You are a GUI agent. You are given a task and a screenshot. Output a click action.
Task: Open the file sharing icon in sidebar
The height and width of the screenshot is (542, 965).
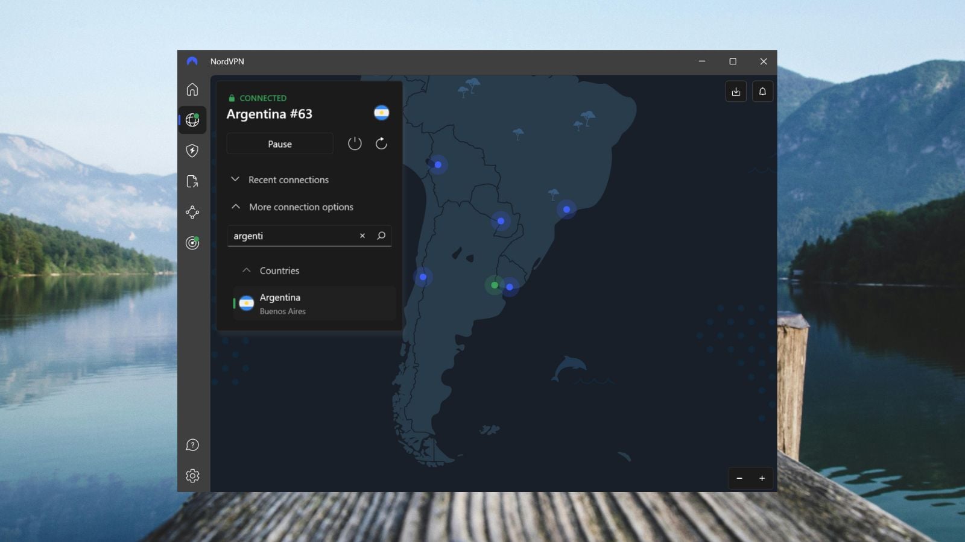(192, 181)
